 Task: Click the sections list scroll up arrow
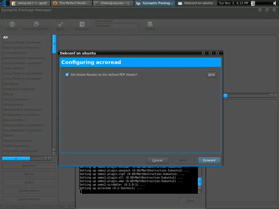[54, 149]
